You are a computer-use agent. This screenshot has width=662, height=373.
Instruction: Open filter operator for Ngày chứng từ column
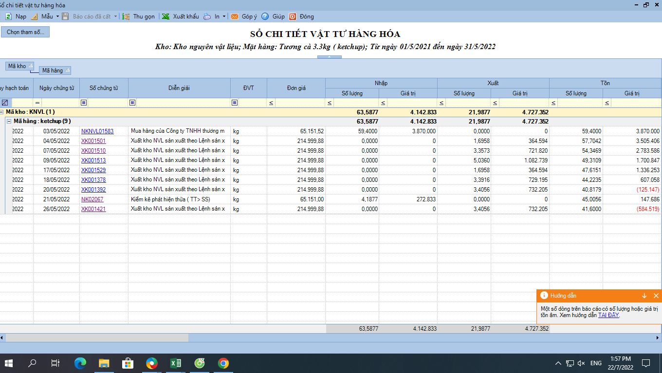click(x=37, y=103)
